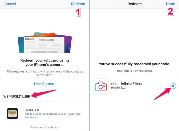This screenshot has width=179, height=131.
Task: Stop the infltr download in progress
Action: coord(173,86)
